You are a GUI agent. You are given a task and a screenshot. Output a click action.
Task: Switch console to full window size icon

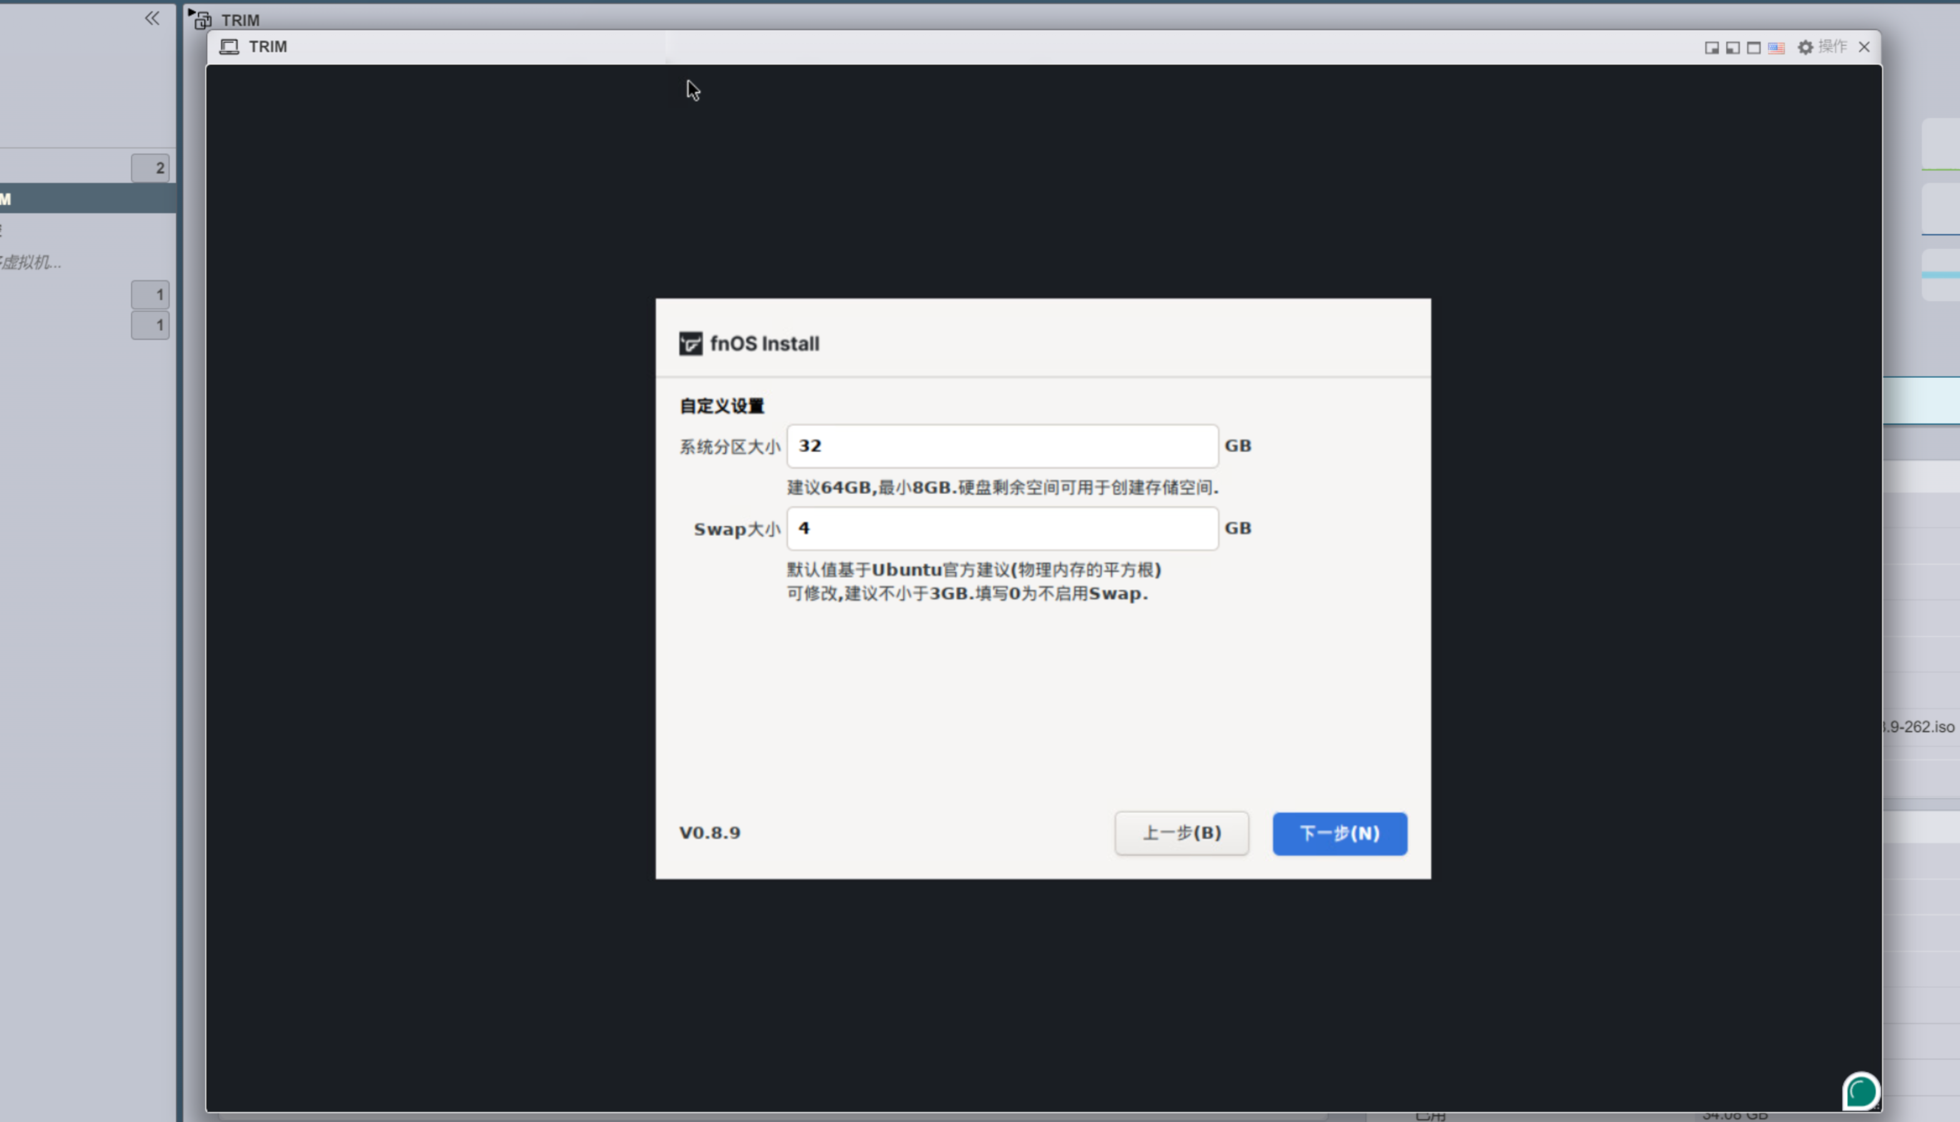pyautogui.click(x=1753, y=47)
